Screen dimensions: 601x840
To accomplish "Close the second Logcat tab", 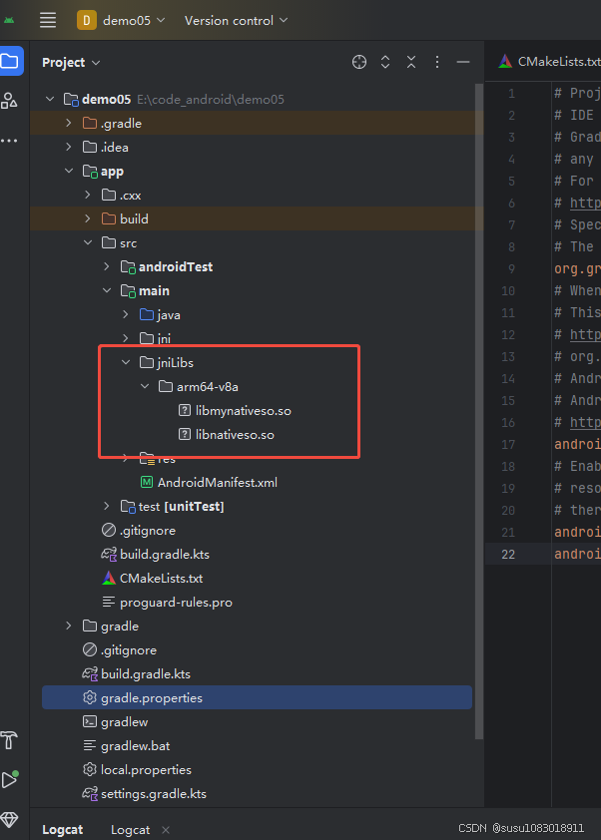I will tap(166, 829).
